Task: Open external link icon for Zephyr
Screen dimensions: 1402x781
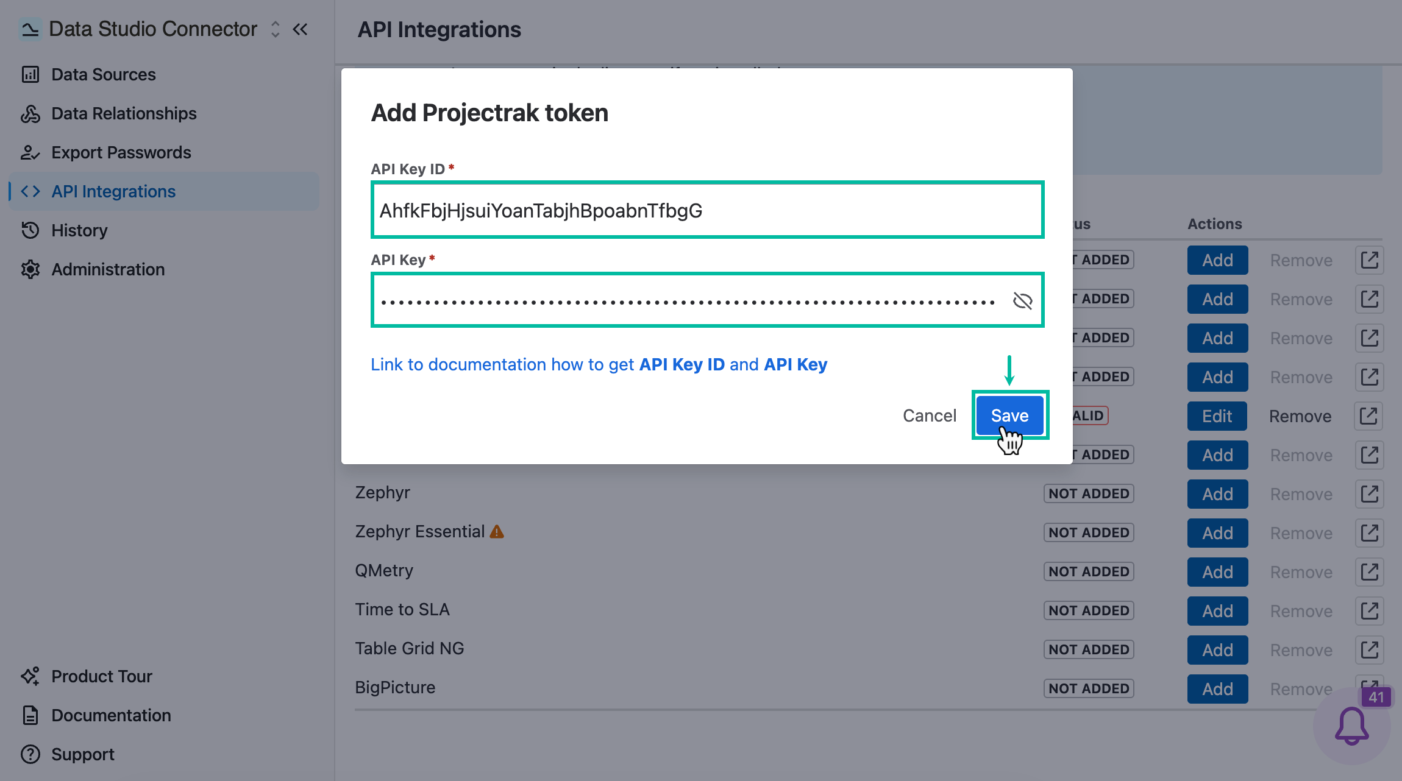Action: pos(1369,494)
